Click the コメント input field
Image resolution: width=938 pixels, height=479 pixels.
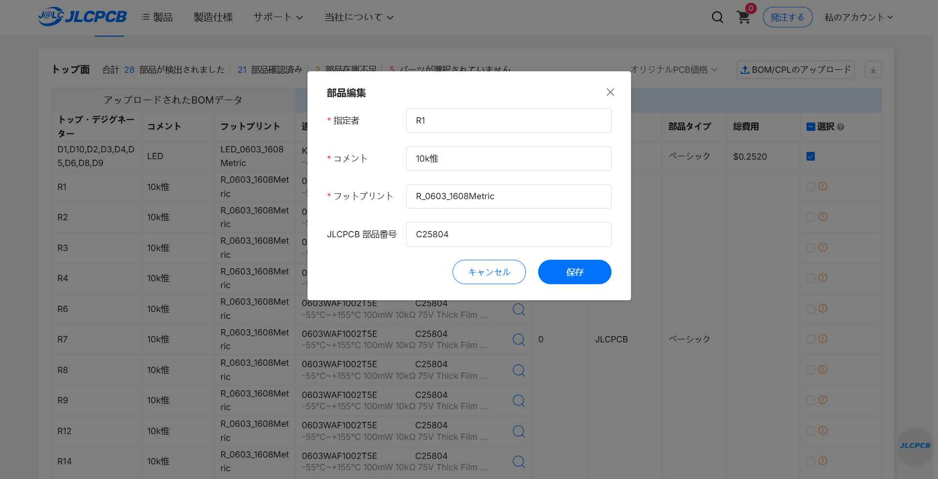(x=509, y=159)
